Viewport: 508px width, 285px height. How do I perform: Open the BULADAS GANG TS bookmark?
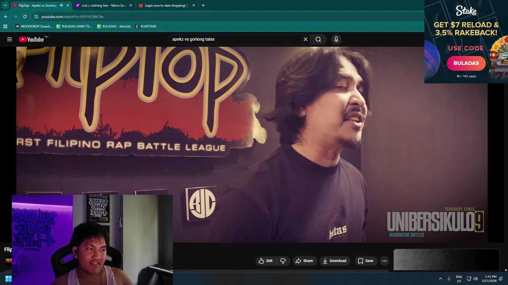74,27
